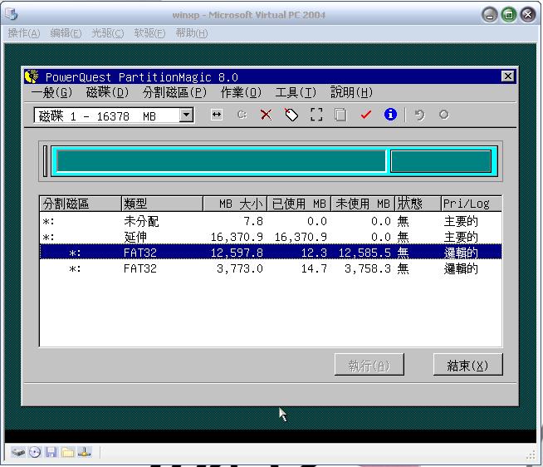Select the 延伸 extended partition row
The width and height of the screenshot is (543, 467).
(x=271, y=237)
